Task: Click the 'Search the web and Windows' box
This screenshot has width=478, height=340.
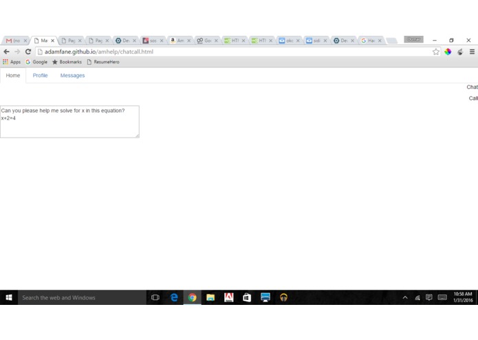Action: (82, 297)
